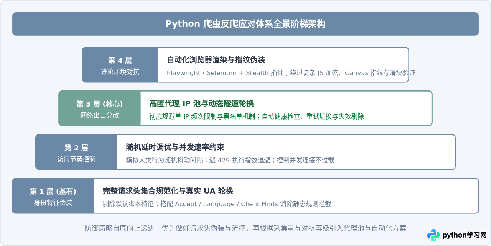The height and width of the screenshot is (246, 491).
Task: Select the "第 3 层 (核心)" label
Action: tap(100, 104)
